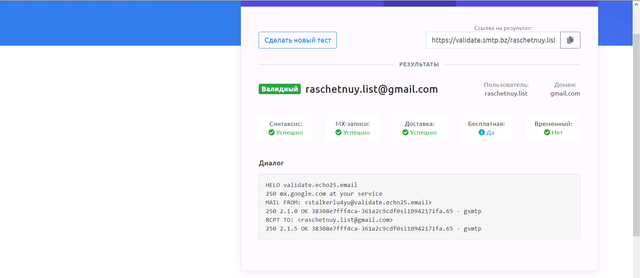Click the MX-записи label
The image size is (640, 278).
tap(352, 124)
